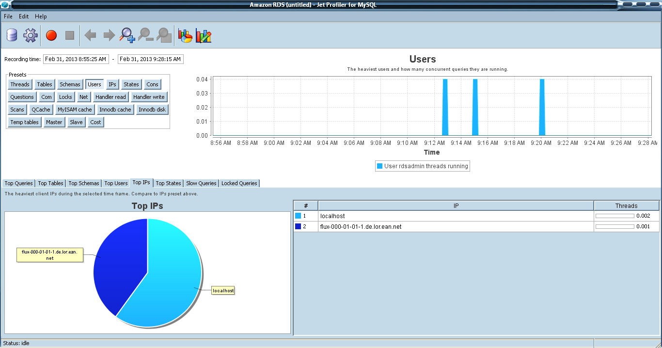
Task: Click the app icon in title bar
Action: point(5,5)
